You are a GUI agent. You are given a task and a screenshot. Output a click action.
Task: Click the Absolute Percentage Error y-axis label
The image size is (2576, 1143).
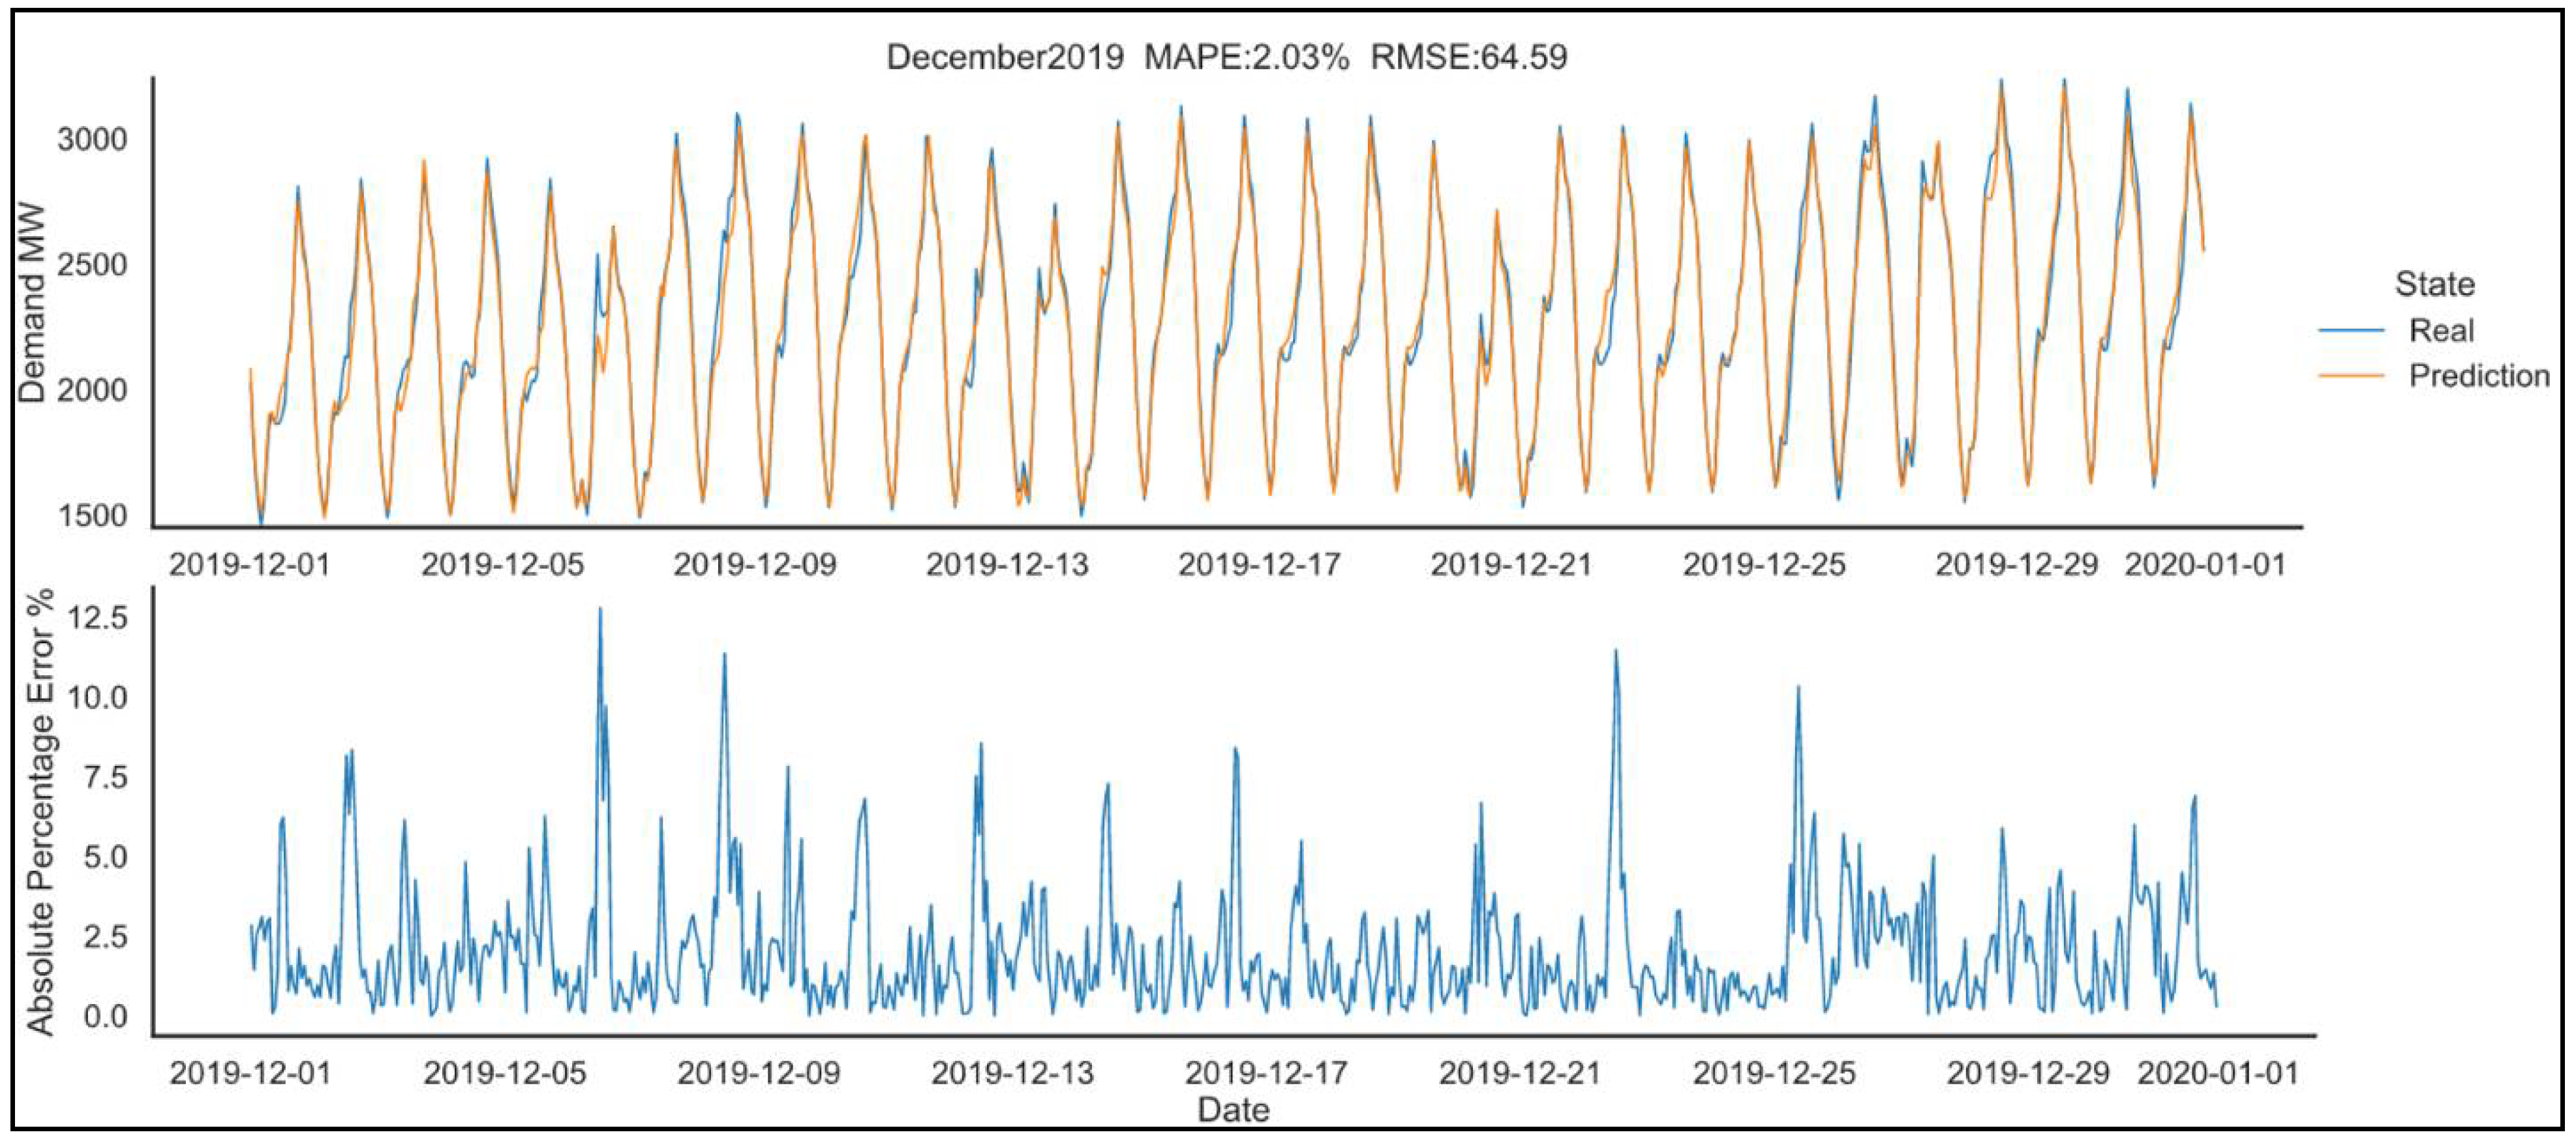coord(40,812)
